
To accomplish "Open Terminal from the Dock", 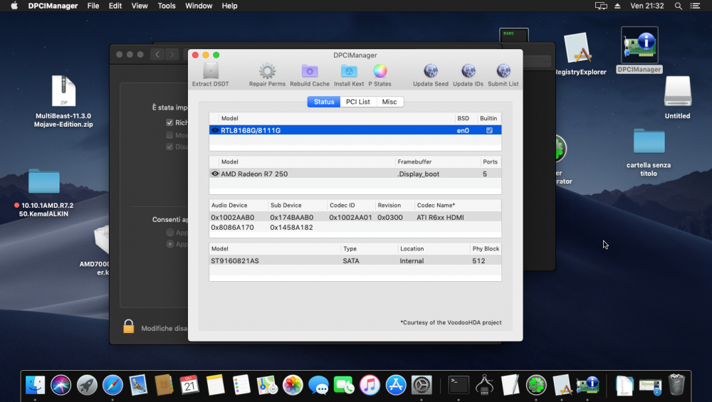I will [459, 385].
